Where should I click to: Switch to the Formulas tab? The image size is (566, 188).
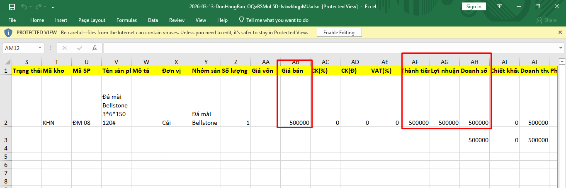click(126, 20)
